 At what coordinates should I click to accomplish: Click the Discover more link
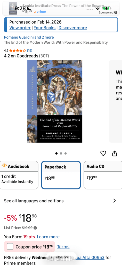[73, 28]
